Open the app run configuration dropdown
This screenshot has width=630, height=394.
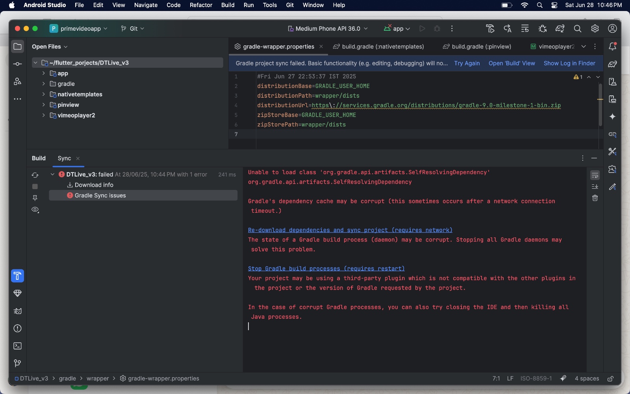click(x=397, y=28)
